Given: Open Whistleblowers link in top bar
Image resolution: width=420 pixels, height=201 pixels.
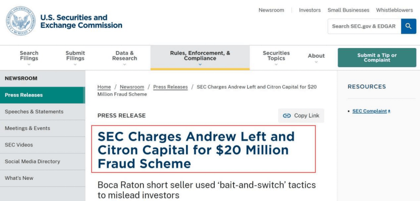Looking at the screenshot, I should click(394, 10).
